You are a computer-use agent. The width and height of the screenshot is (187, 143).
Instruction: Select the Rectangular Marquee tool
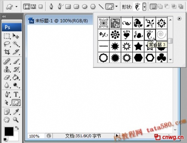(7, 36)
